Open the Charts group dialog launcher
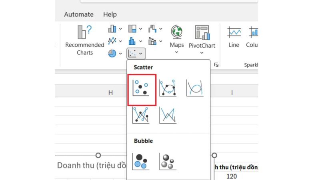This screenshot has width=320, height=180. (216, 65)
